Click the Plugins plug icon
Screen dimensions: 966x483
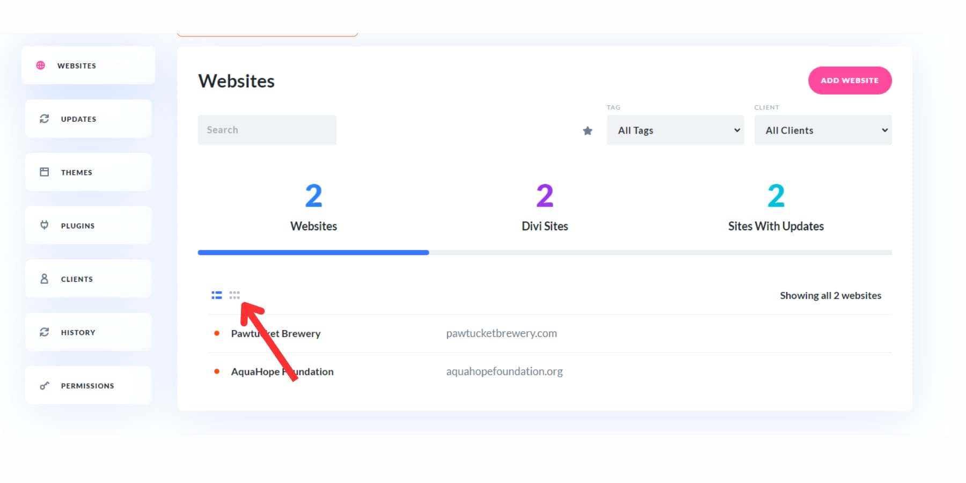[44, 225]
